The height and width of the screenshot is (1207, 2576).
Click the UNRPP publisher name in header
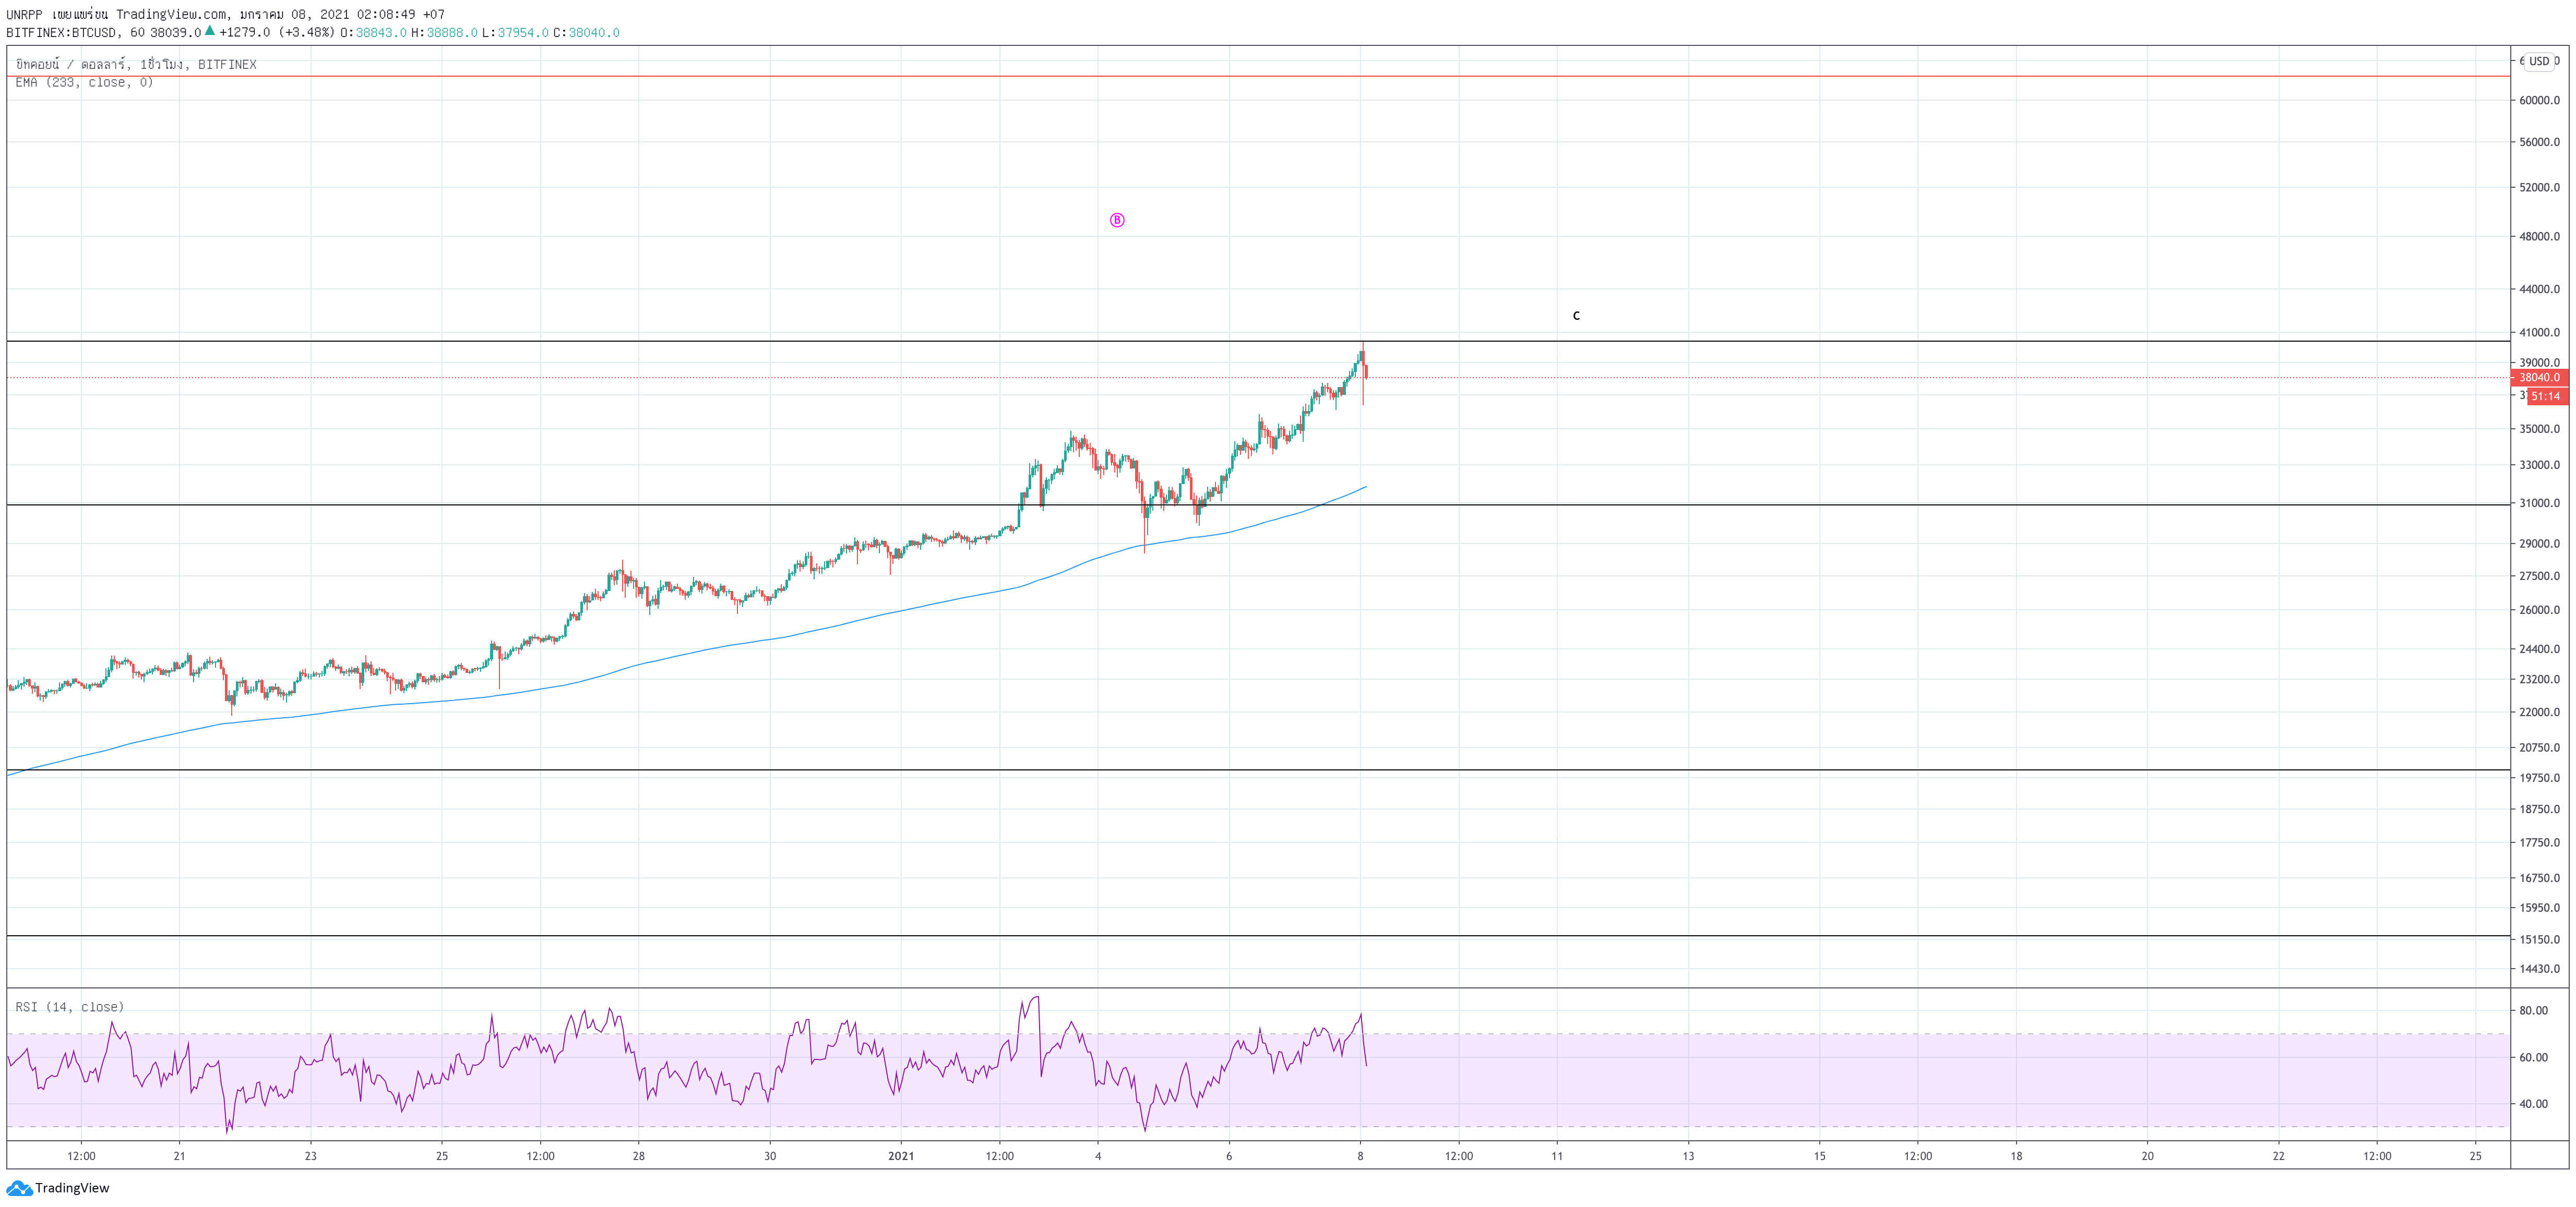(24, 14)
